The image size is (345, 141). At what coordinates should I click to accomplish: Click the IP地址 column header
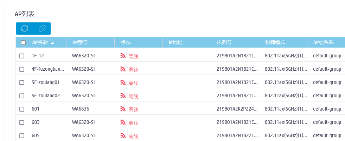176,43
